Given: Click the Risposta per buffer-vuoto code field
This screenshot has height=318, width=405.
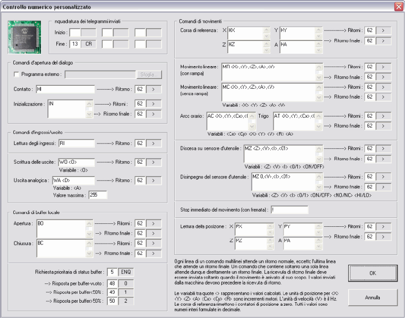Looking at the screenshot, I should pyautogui.click(x=112, y=283).
